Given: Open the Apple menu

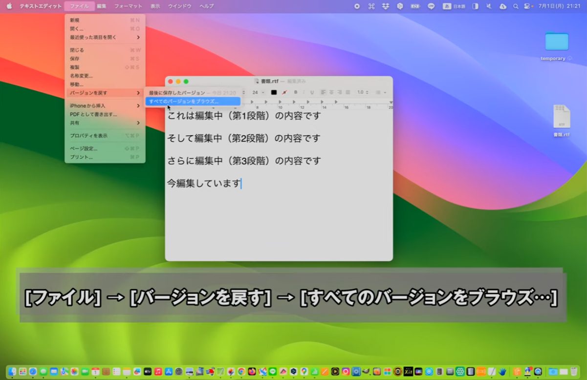Looking at the screenshot, I should [9, 6].
